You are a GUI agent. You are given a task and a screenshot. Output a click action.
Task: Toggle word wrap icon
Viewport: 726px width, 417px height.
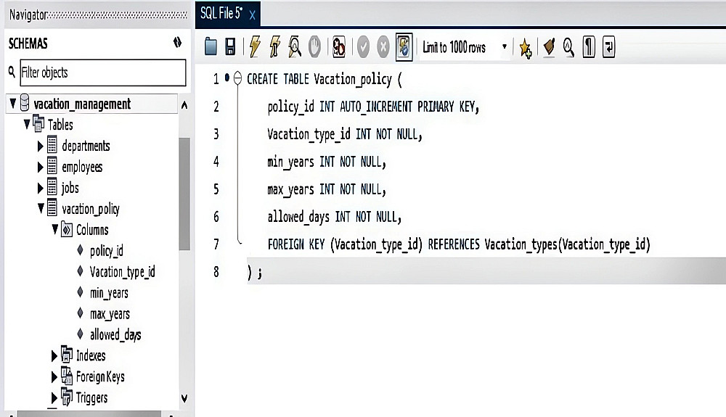[609, 46]
